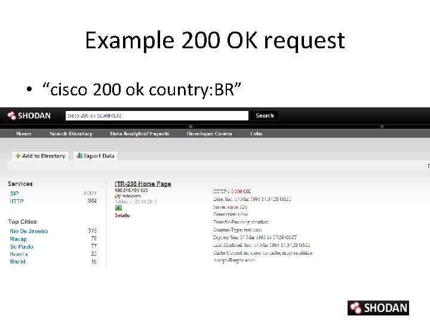
Task: Open Search Directory menu item
Action: click(x=70, y=134)
